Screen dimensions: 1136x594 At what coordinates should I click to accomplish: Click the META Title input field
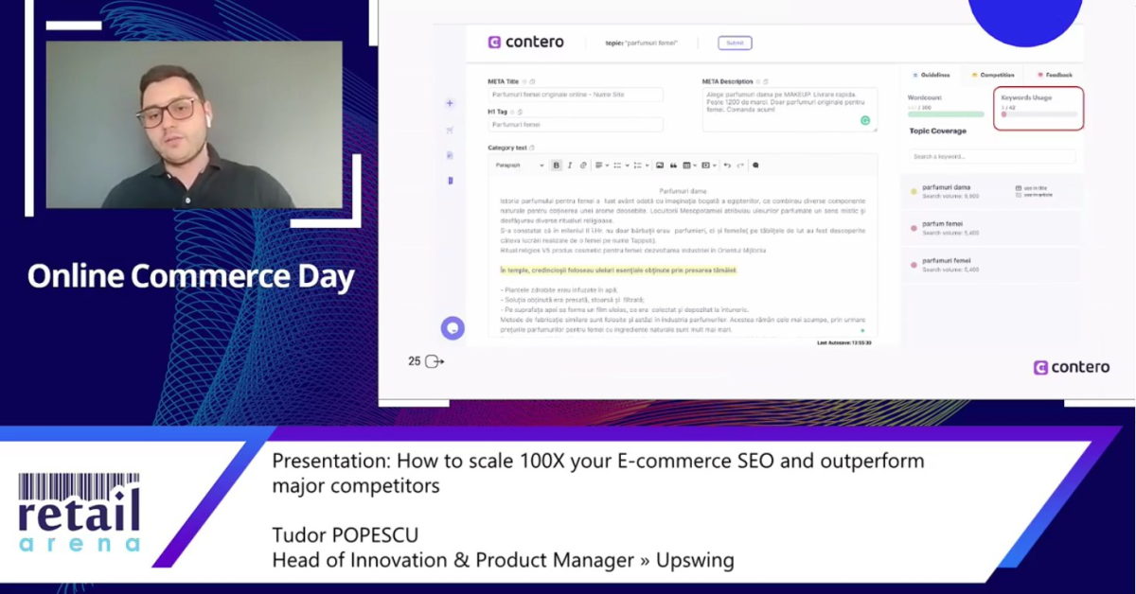point(576,95)
